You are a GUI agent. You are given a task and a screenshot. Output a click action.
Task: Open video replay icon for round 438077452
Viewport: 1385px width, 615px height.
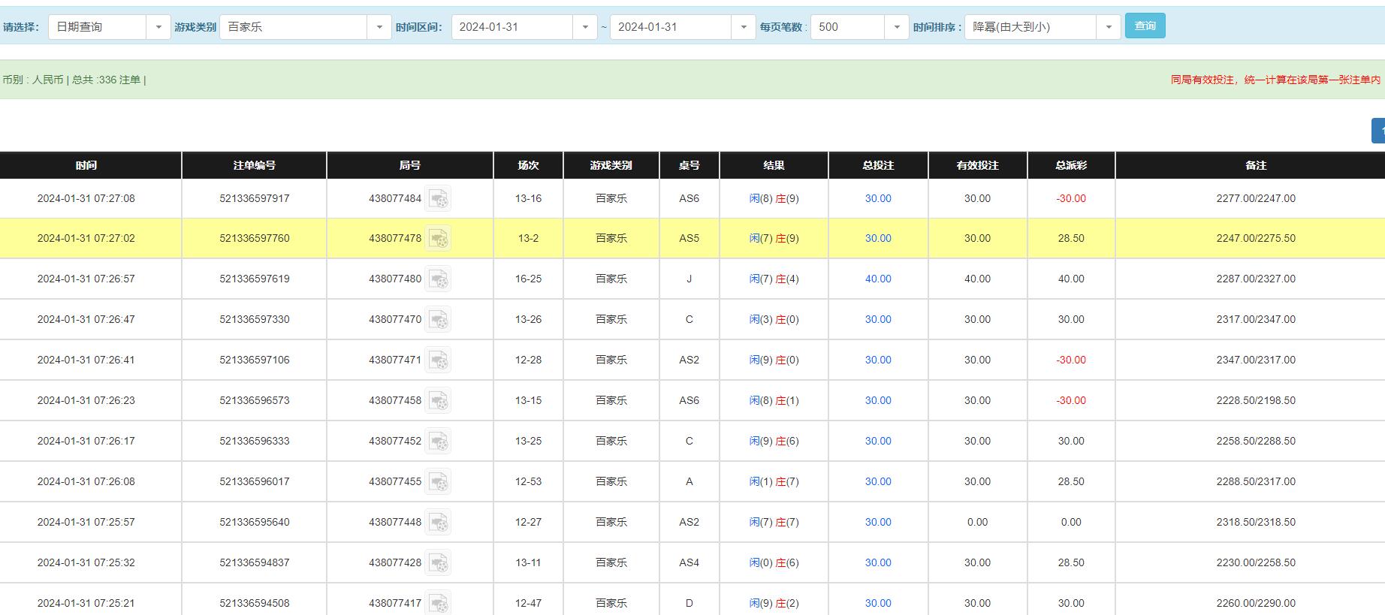pyautogui.click(x=439, y=441)
